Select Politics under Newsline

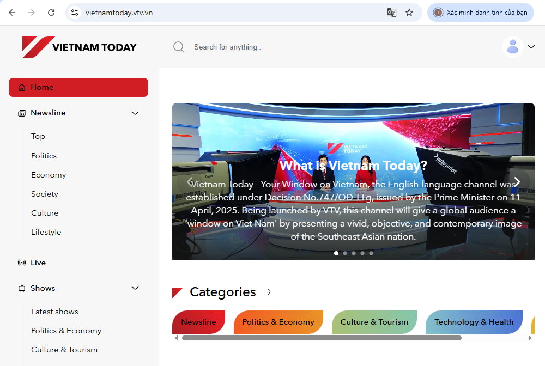click(44, 156)
